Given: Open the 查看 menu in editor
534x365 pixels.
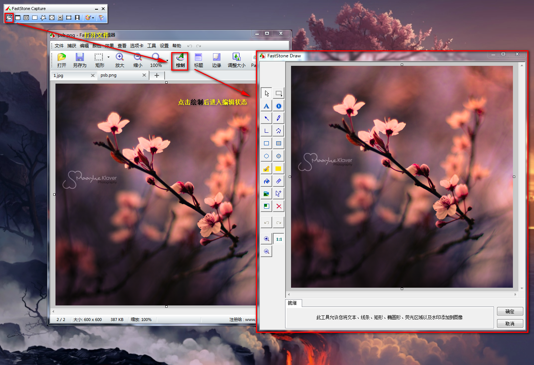Looking at the screenshot, I should point(122,46).
